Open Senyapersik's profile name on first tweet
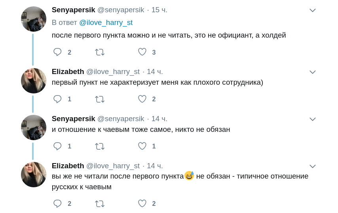The image size is (338, 213). 73,10
